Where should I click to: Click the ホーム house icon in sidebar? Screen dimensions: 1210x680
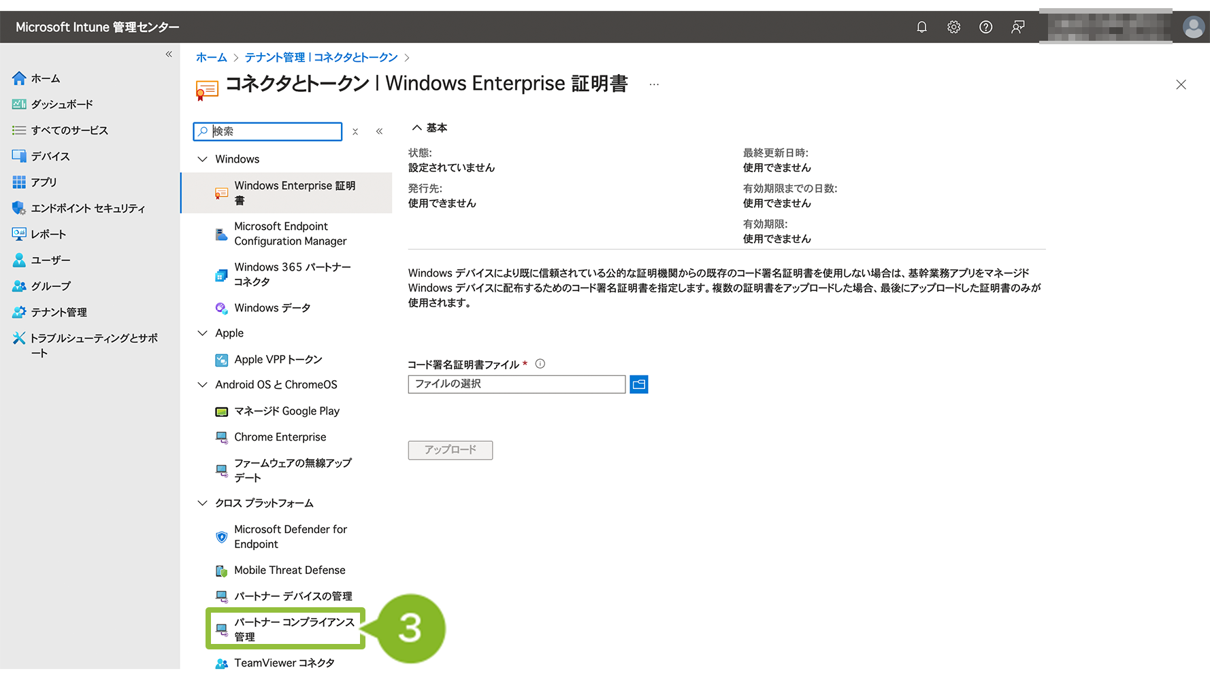(x=19, y=78)
